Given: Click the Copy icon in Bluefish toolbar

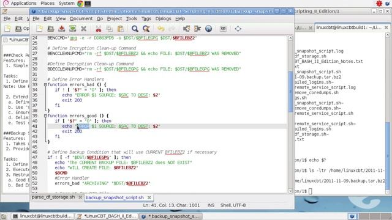Looking at the screenshot, I should tap(109, 29).
